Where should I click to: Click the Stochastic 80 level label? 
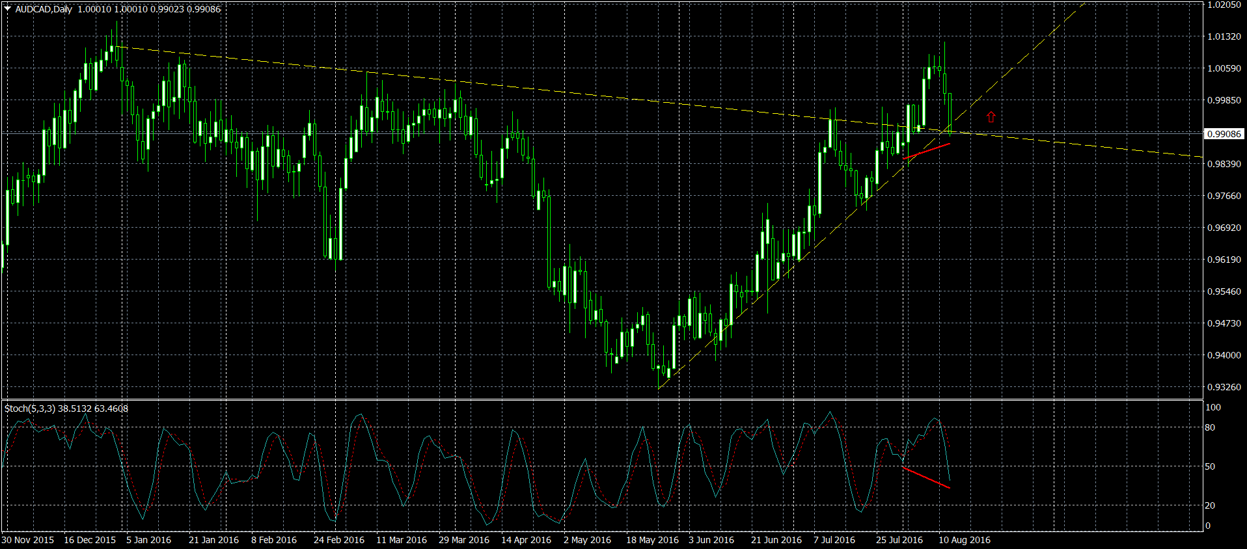(x=1210, y=427)
